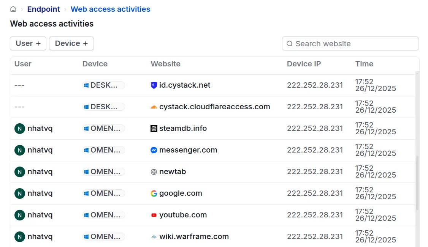Image resolution: width=428 pixels, height=247 pixels.
Task: Open the Web access activities breadcrumb link
Action: tap(110, 9)
